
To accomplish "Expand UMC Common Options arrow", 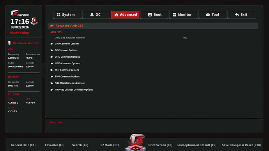I will (51, 57).
